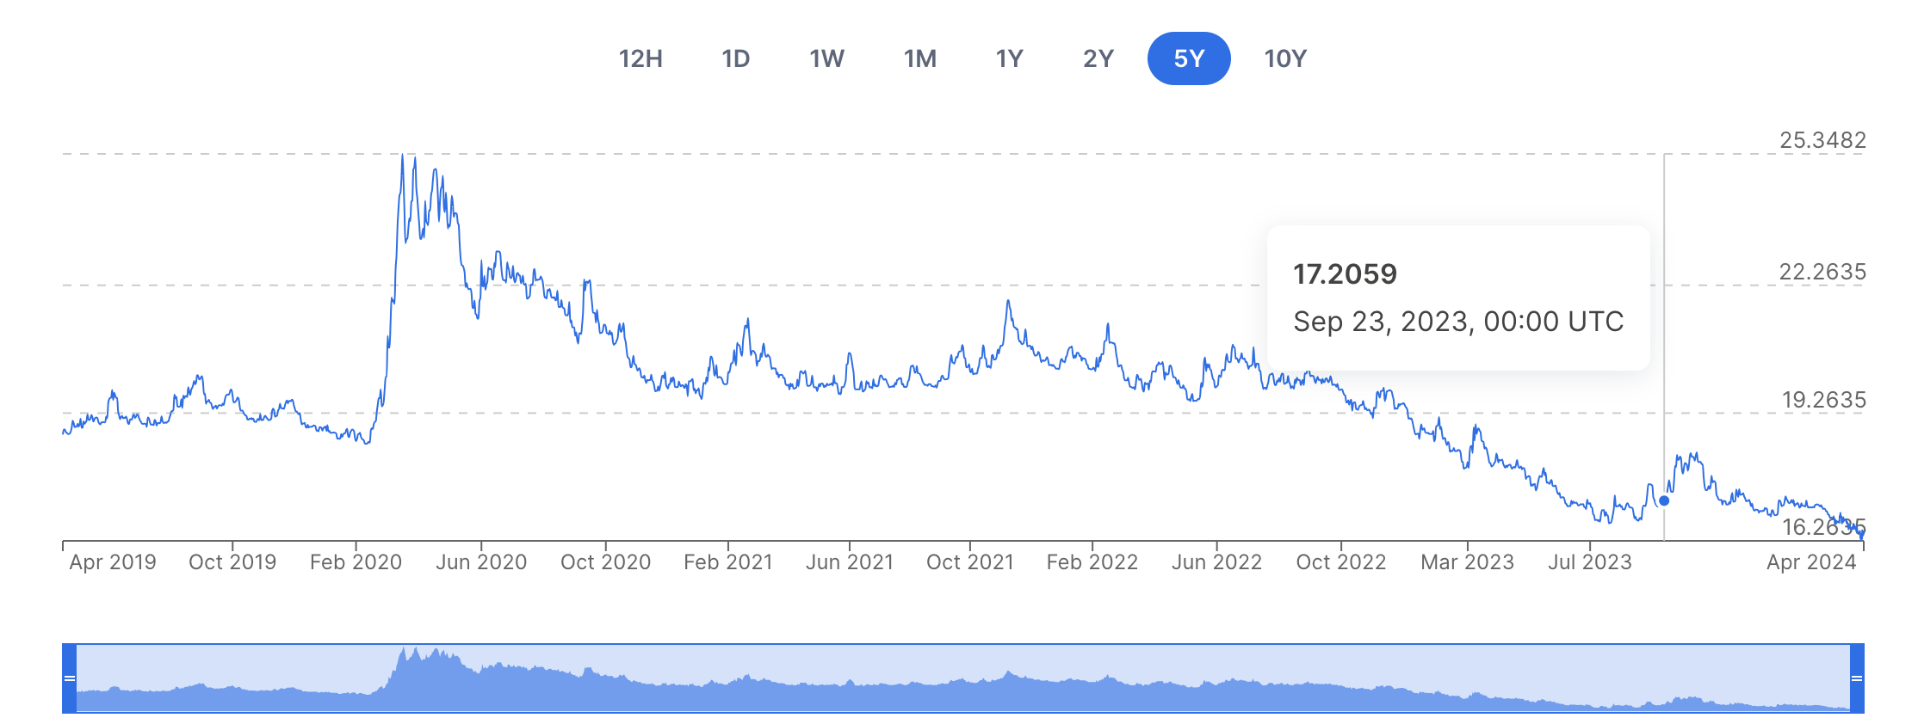
Task: Click the right range slider handle
Action: tap(1857, 678)
